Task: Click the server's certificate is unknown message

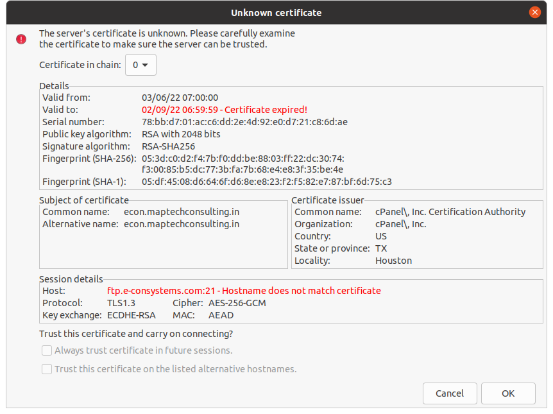Action: 167,39
